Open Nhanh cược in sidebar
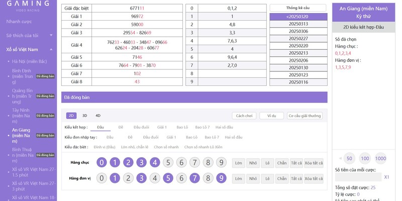The image size is (402, 201). pos(19,22)
